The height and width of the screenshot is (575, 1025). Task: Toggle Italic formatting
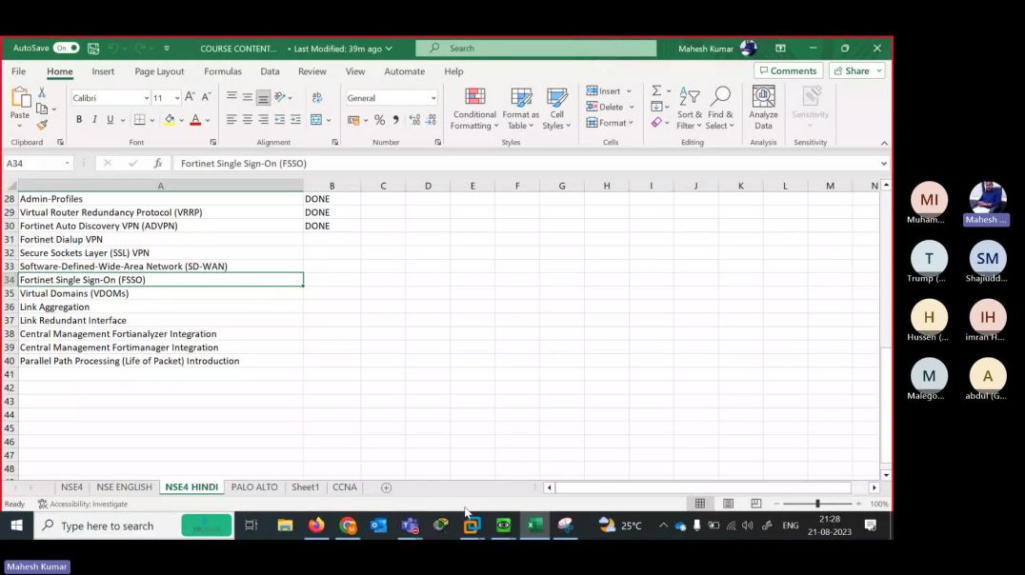tap(95, 120)
